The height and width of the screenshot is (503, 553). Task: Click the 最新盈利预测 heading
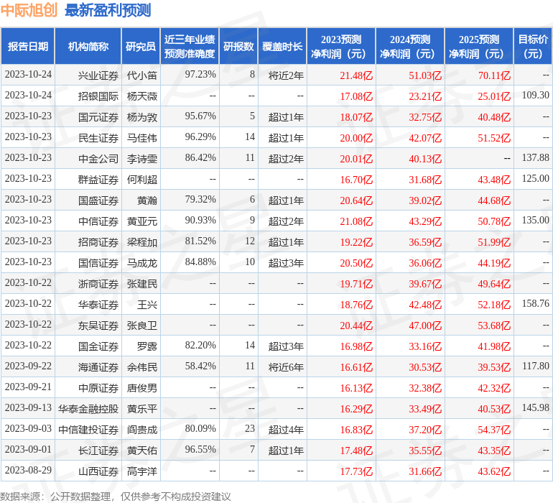point(108,10)
